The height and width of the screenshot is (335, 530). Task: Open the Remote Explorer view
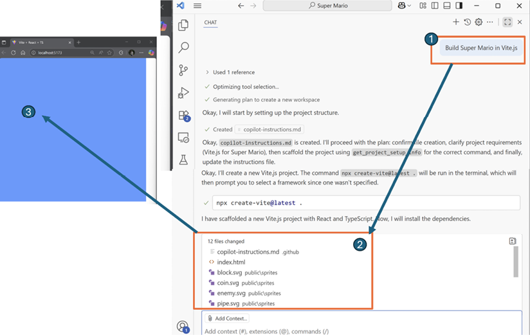(183, 138)
